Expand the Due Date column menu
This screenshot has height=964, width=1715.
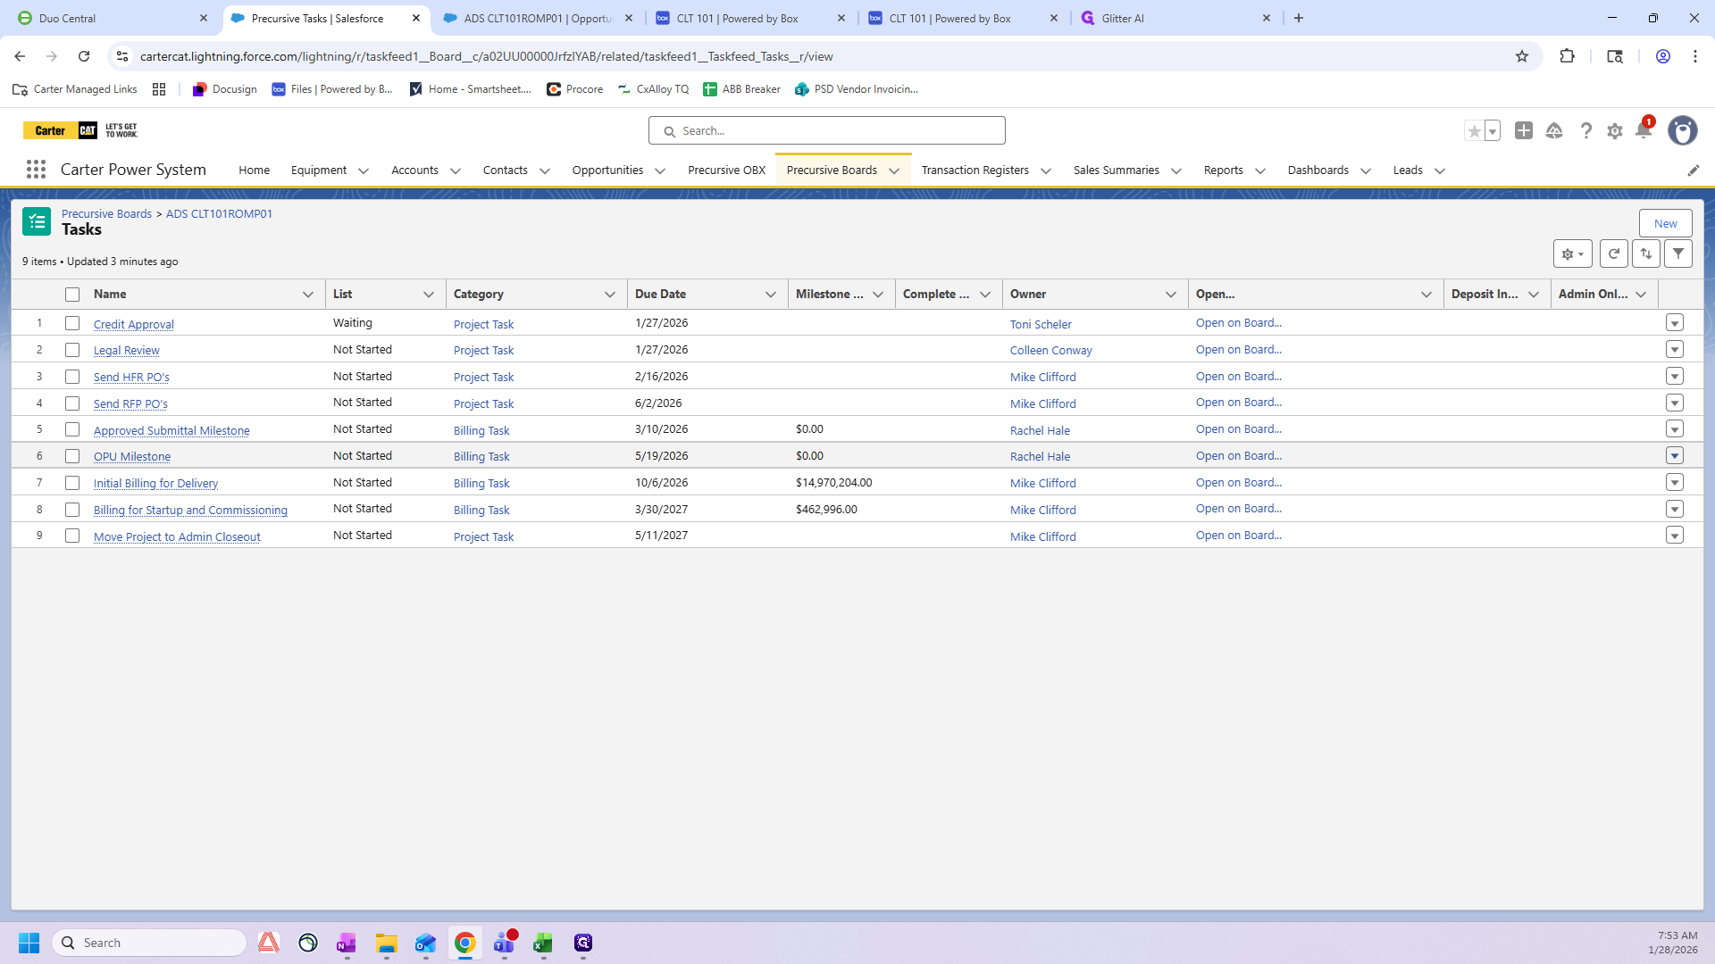(770, 295)
